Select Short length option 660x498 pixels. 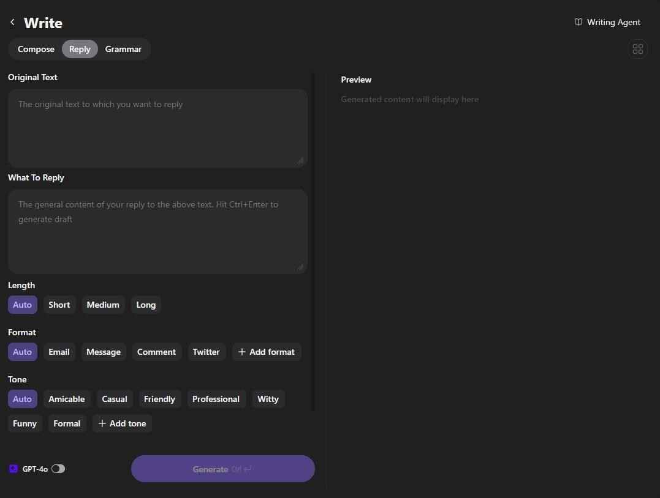[59, 304]
